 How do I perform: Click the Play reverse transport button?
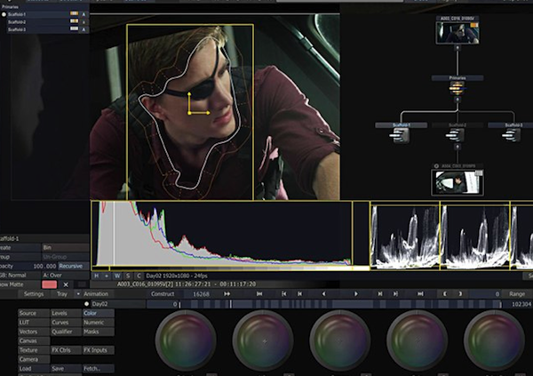point(323,293)
